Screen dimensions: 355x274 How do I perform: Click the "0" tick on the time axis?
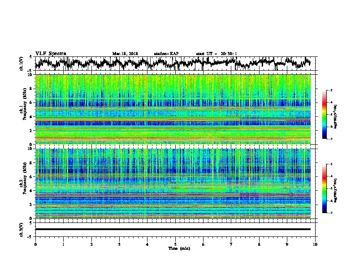tap(35, 244)
